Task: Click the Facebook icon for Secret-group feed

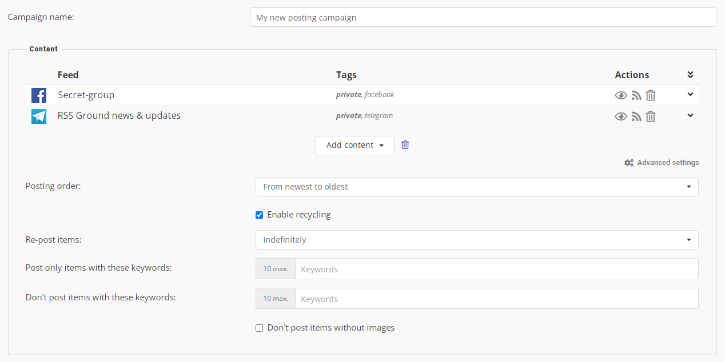Action: [x=39, y=95]
